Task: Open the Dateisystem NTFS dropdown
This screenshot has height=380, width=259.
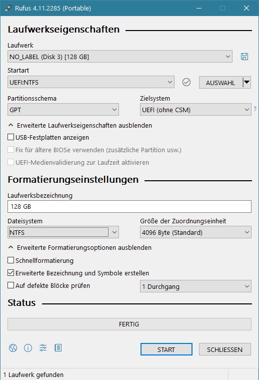Action: tap(63, 232)
